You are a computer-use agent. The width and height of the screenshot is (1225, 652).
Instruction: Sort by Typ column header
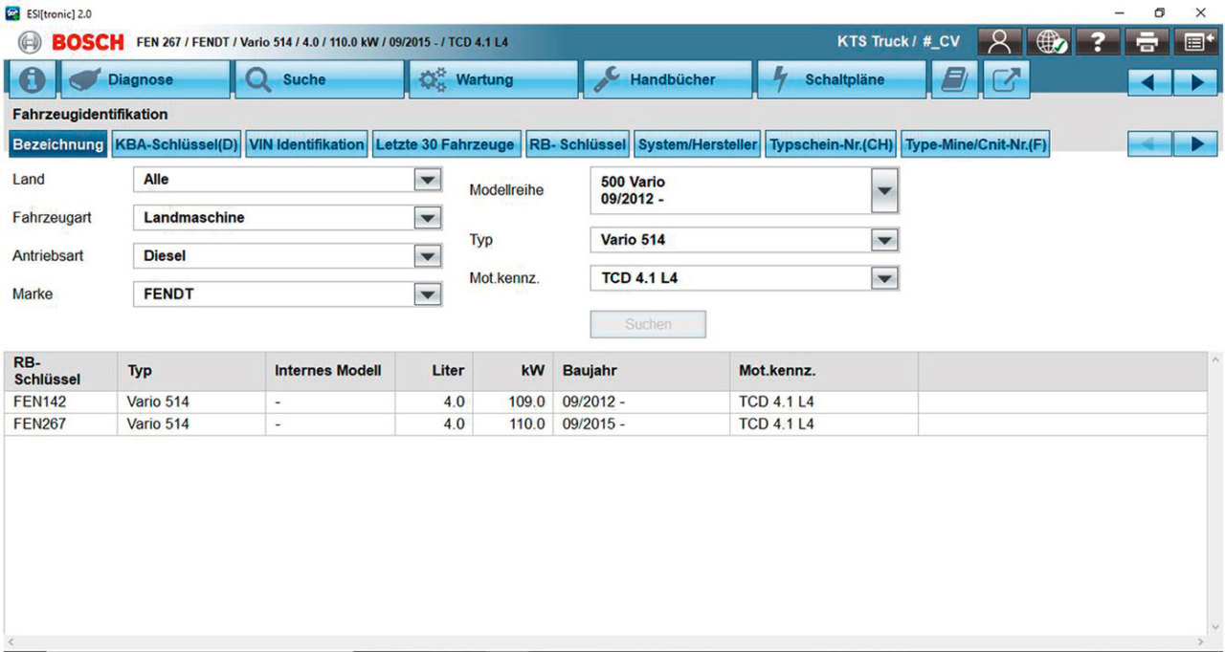point(191,371)
